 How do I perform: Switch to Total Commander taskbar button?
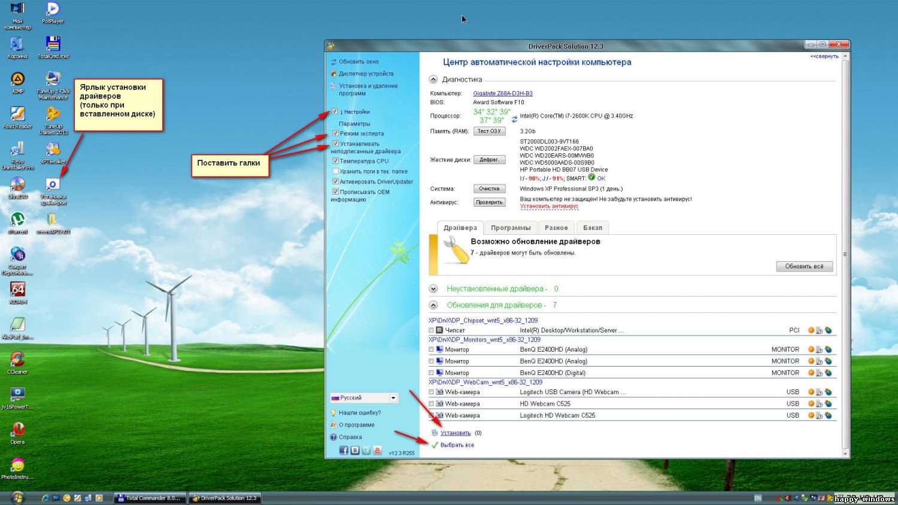tap(150, 498)
